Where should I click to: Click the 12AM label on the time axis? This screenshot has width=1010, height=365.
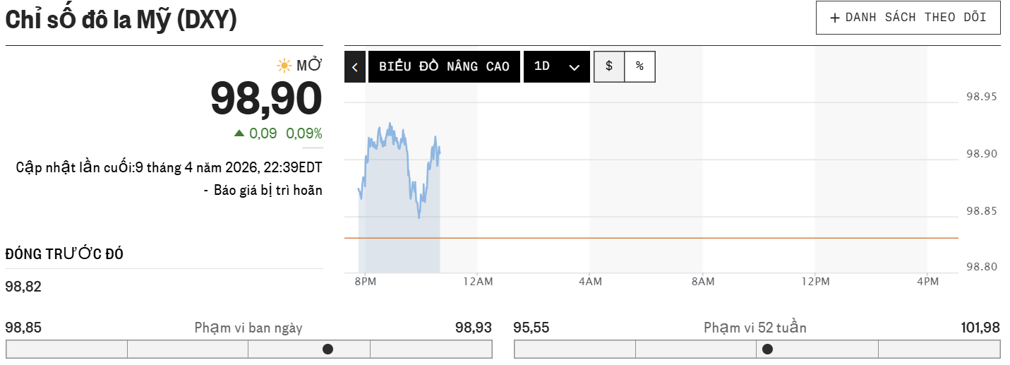477,282
